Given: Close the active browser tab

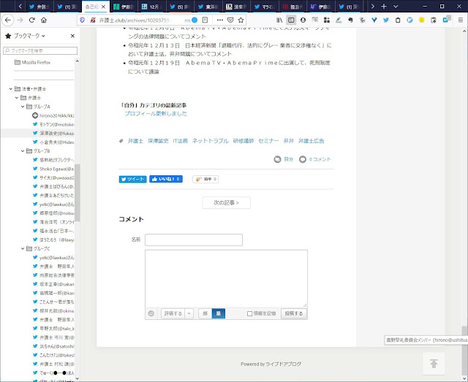Looking at the screenshot, I should tap(104, 7).
